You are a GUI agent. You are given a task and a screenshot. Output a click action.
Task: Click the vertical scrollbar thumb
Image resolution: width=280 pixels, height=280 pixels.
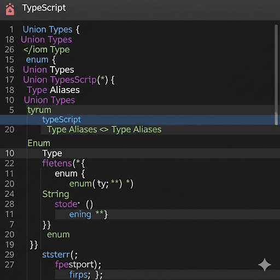point(276,75)
